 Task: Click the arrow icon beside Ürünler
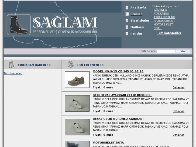127,14
